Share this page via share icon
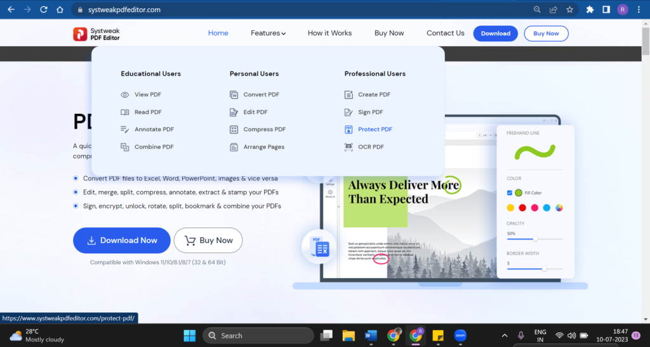Viewport: 650px width, 347px height. 554,9
